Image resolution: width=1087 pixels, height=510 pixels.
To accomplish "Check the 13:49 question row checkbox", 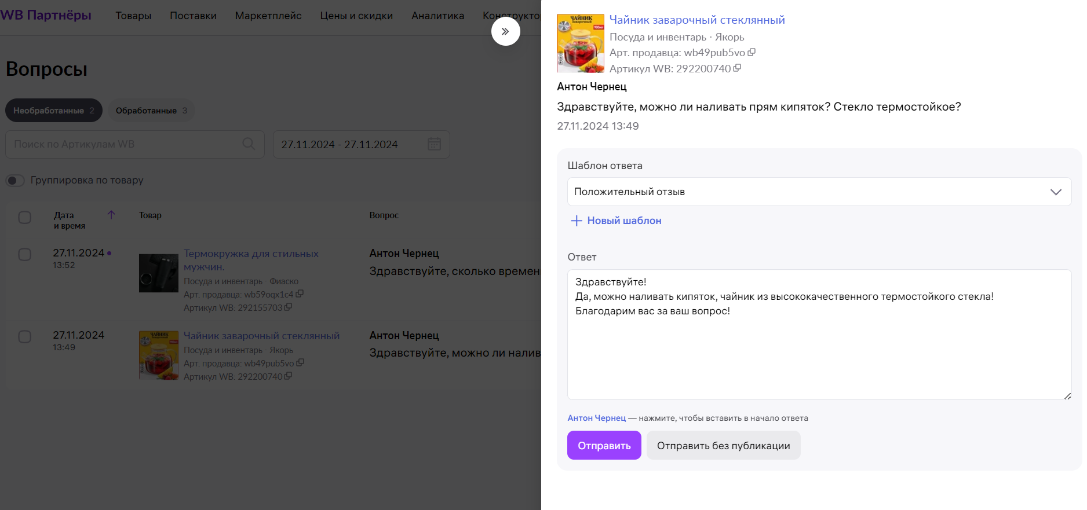I will click(24, 337).
